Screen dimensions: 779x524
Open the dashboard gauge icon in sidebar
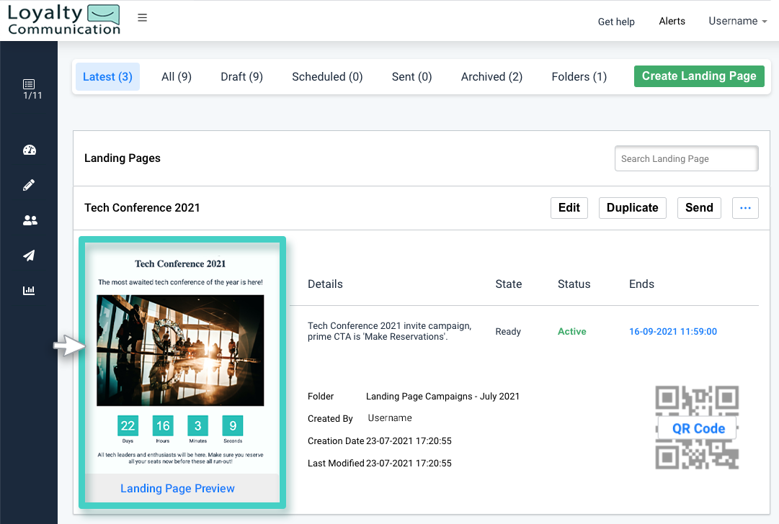point(30,150)
